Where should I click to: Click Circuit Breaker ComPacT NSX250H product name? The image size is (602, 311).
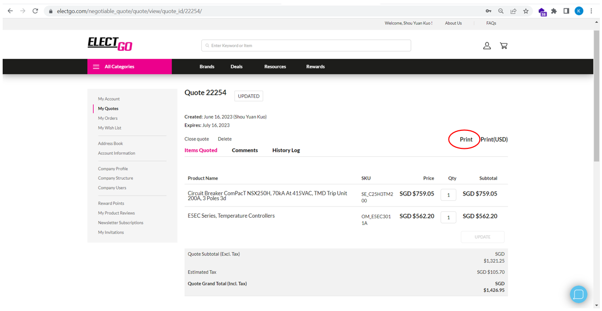point(267,196)
